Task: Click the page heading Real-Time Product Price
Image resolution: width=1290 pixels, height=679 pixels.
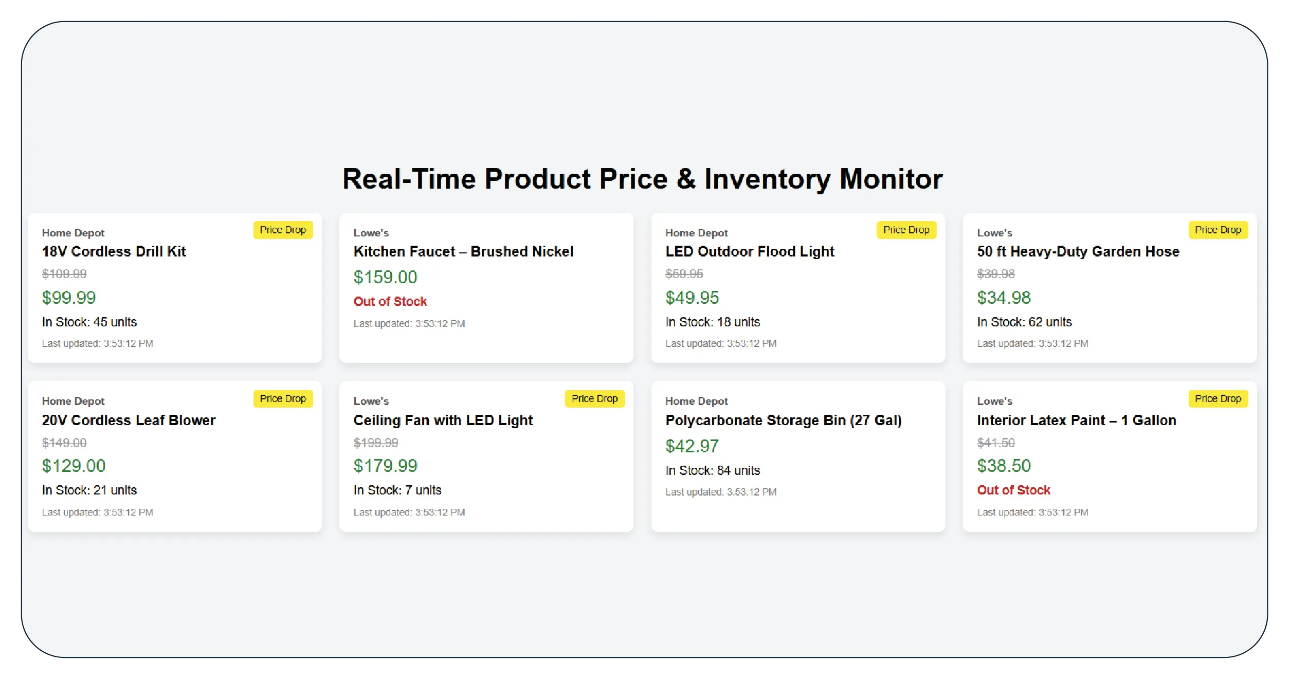Action: [642, 179]
